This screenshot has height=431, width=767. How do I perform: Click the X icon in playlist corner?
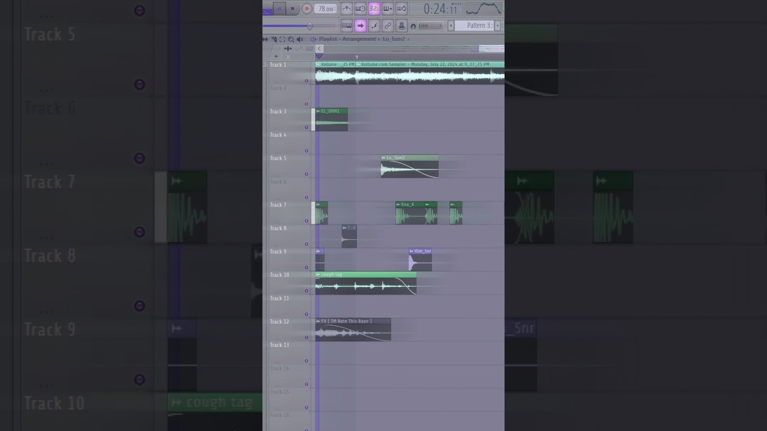[288, 57]
